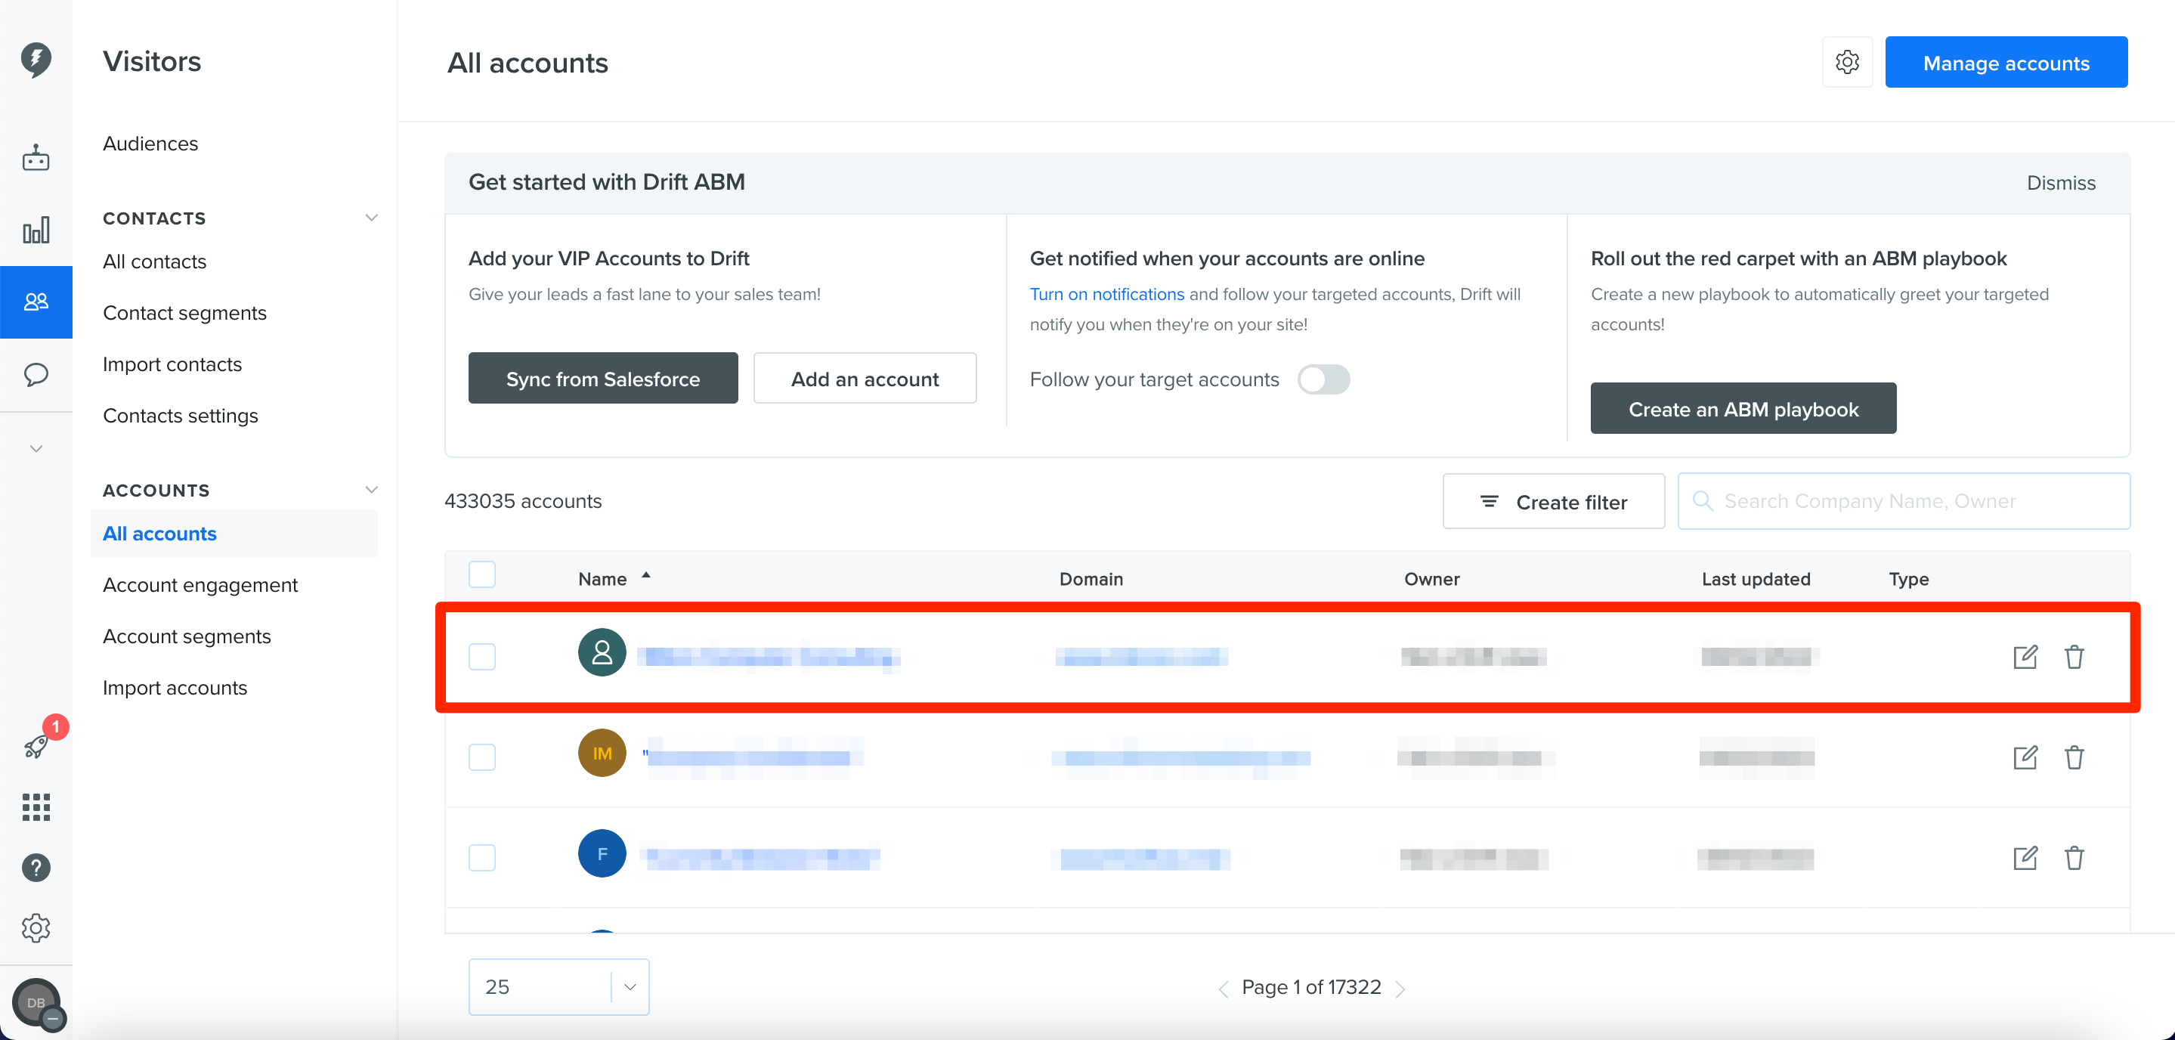This screenshot has width=2175, height=1040.
Task: Click the Search Company Name field
Action: [1904, 501]
